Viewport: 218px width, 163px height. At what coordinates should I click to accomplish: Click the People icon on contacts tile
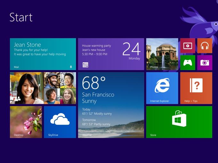pyautogui.click(x=18, y=99)
